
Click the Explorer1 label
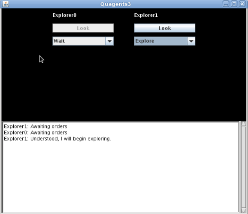tap(146, 15)
